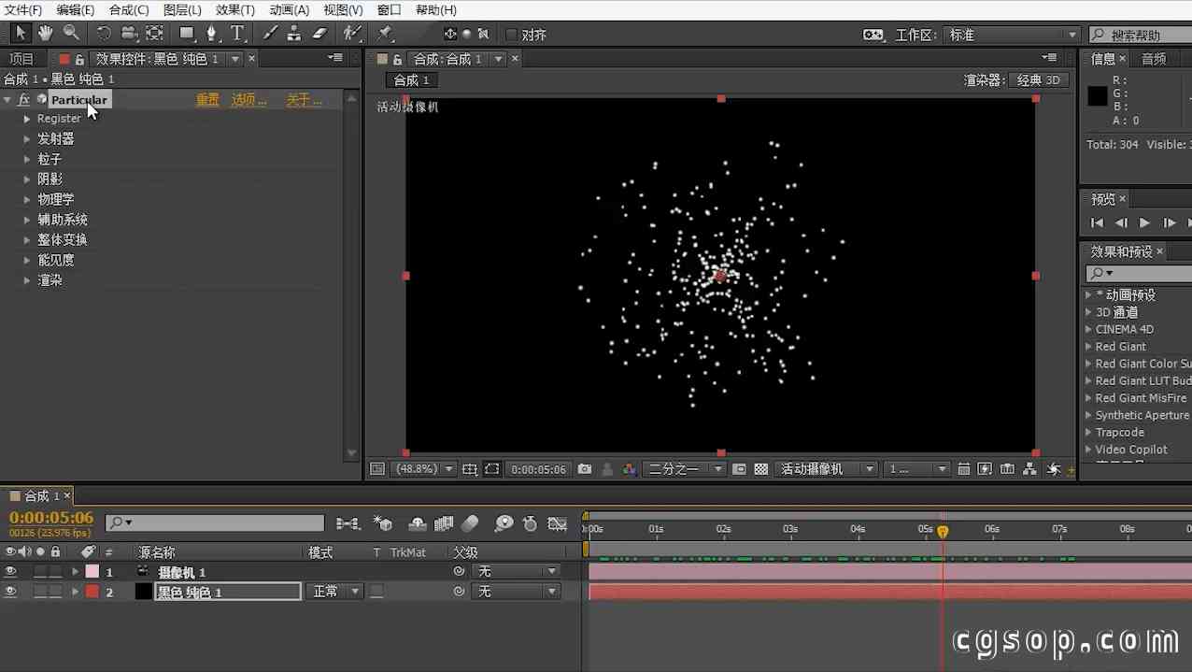This screenshot has height=672, width=1192.
Task: Enable the 对齐 snapping checkbox
Action: click(x=511, y=35)
